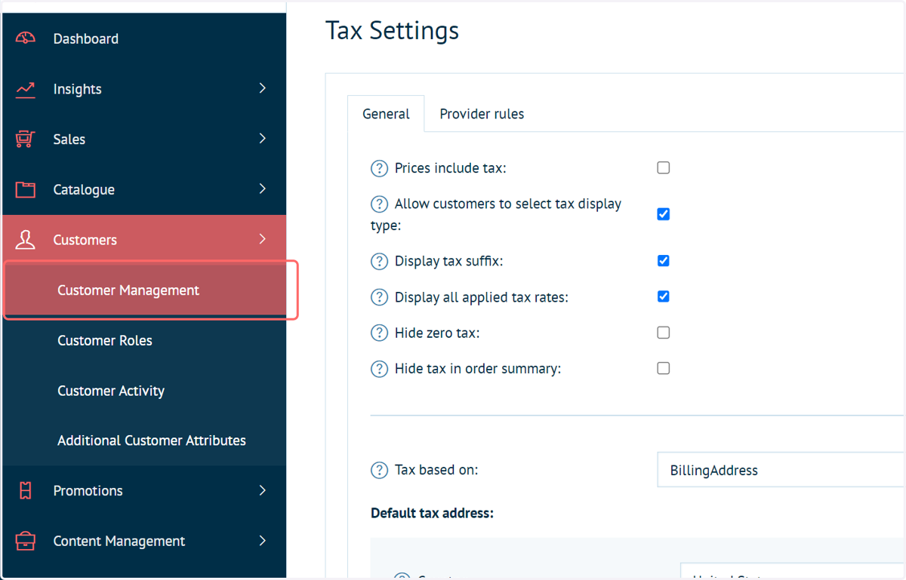The width and height of the screenshot is (906, 580).
Task: Click help icon beside Hide tax in order summary
Action: (379, 370)
